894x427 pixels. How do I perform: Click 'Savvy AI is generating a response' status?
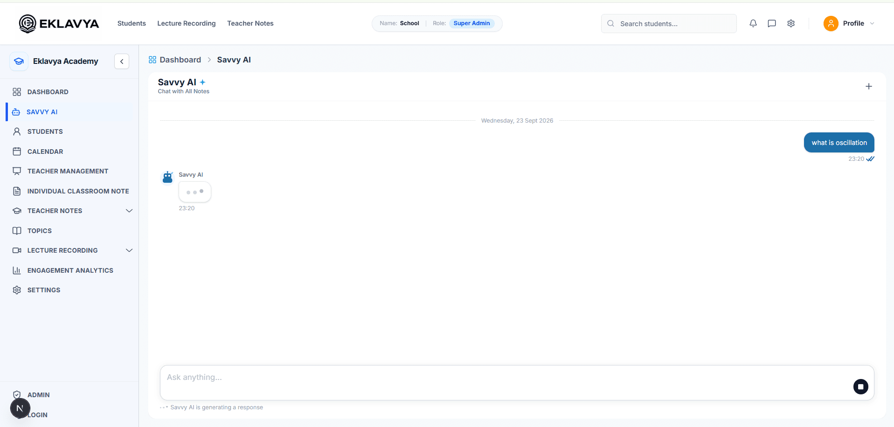(x=217, y=407)
